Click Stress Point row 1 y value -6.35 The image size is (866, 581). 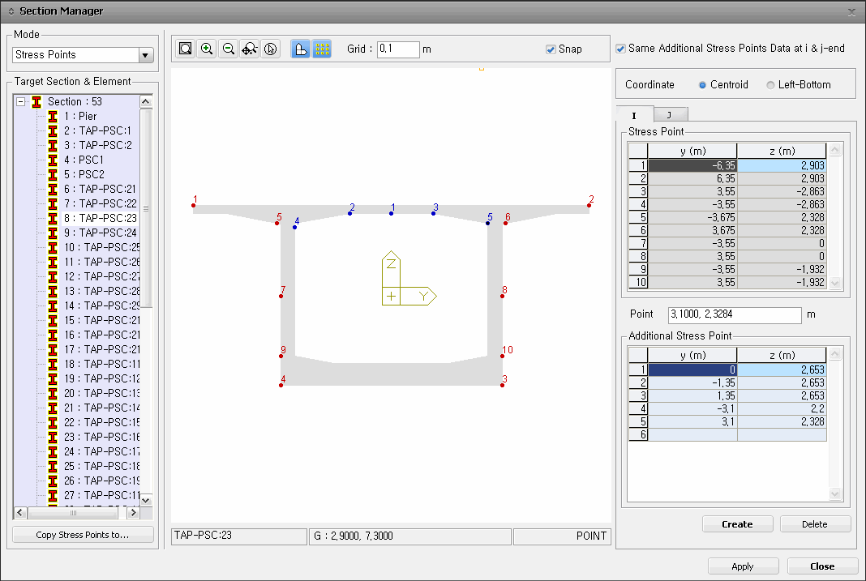pyautogui.click(x=692, y=165)
